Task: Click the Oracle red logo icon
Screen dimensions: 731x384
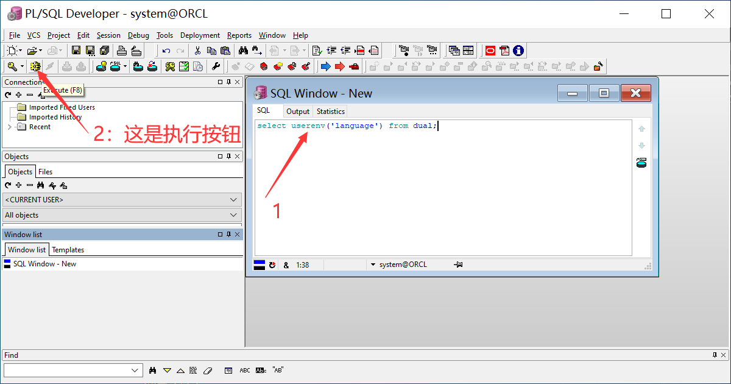Action: (490, 51)
